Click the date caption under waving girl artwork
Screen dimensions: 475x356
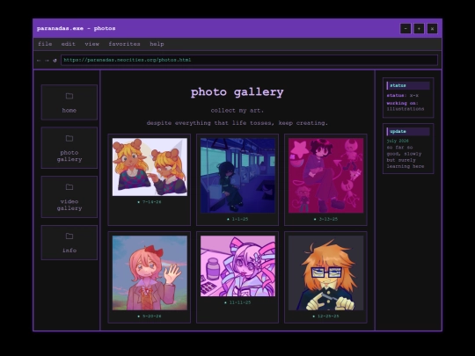(150, 316)
